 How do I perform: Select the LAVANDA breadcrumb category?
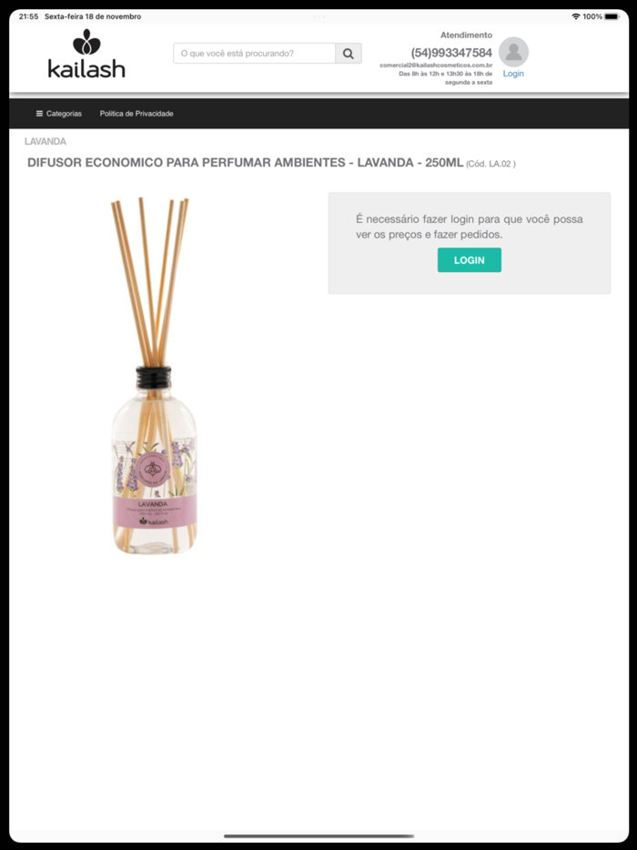click(45, 141)
